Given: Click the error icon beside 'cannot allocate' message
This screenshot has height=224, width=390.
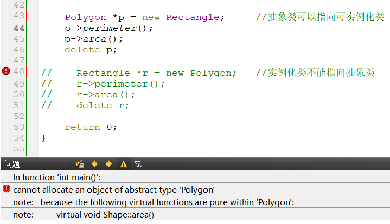Looking at the screenshot, I should [x=6, y=189].
